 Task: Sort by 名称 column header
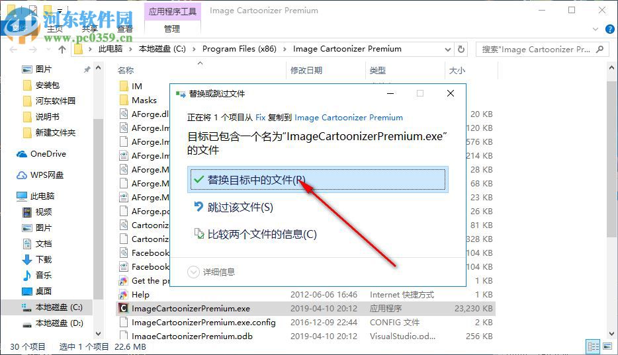[x=126, y=71]
